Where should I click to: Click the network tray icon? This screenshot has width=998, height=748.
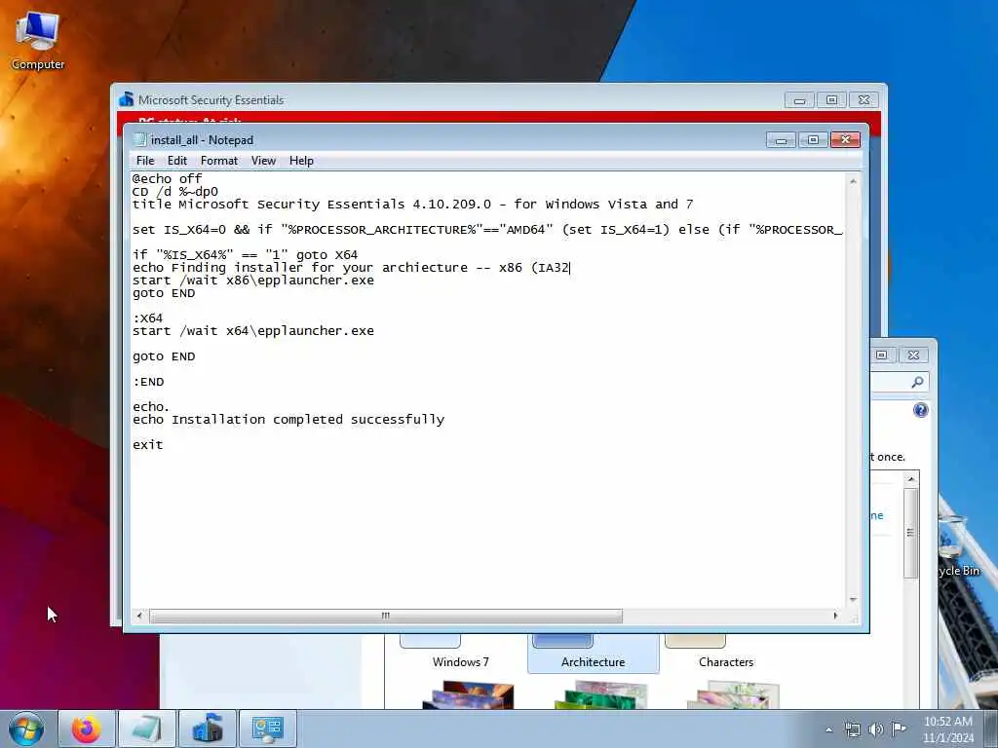coord(852,729)
